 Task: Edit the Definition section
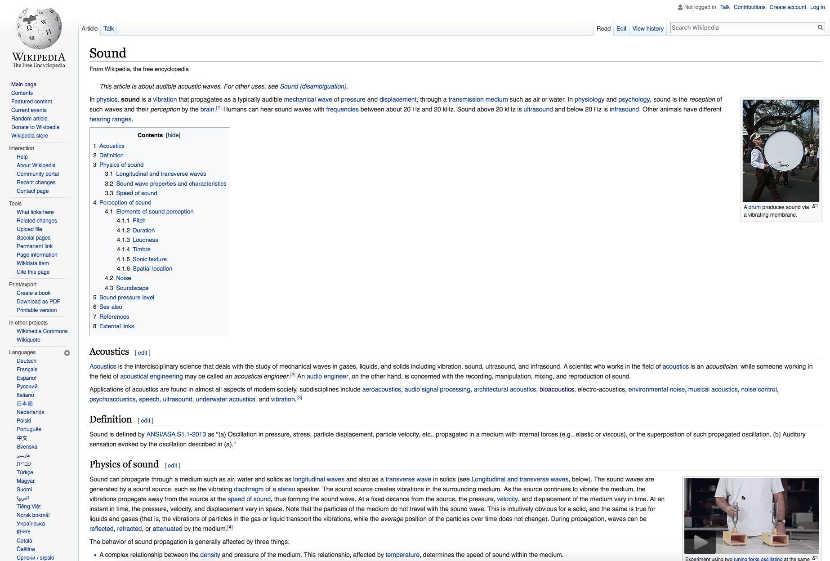(x=145, y=421)
